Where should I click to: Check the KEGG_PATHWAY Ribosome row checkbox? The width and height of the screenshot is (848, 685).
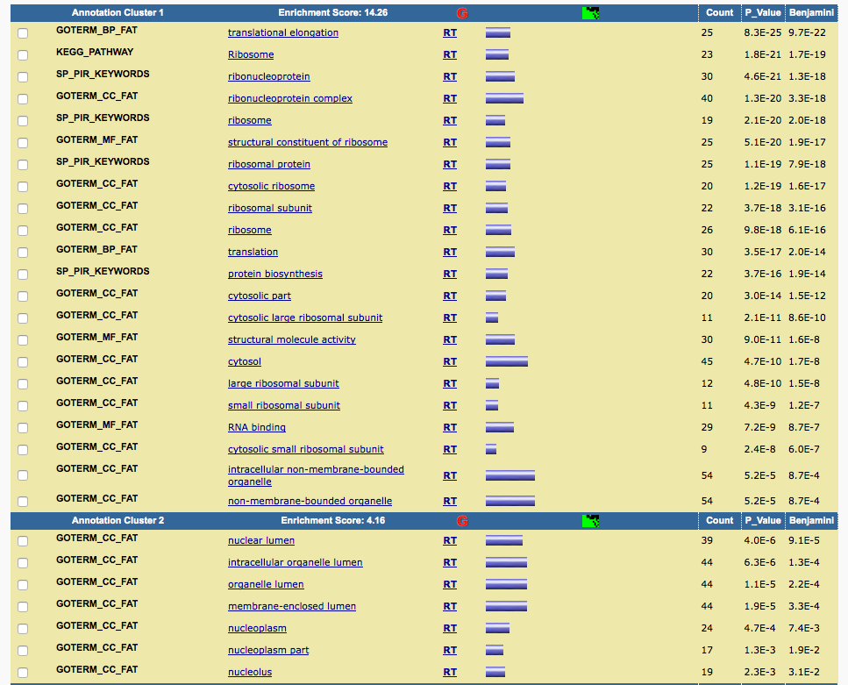click(x=23, y=55)
